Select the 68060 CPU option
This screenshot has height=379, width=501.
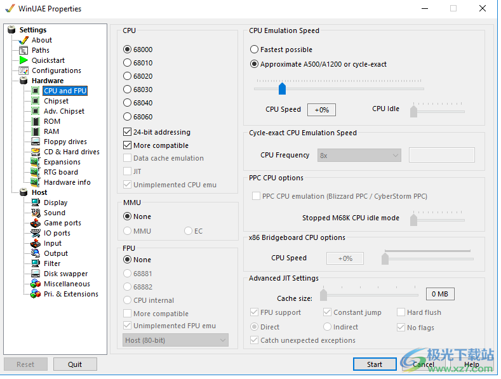(127, 117)
